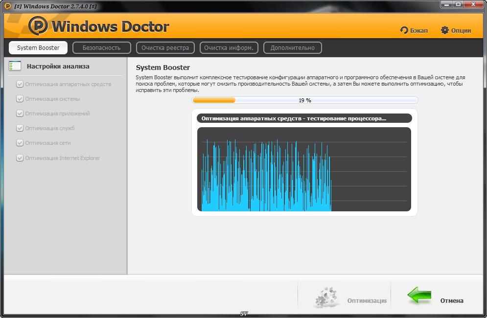The width and height of the screenshot is (487, 318).
Task: Click the Windows Doctor logo icon
Action: coord(38,26)
